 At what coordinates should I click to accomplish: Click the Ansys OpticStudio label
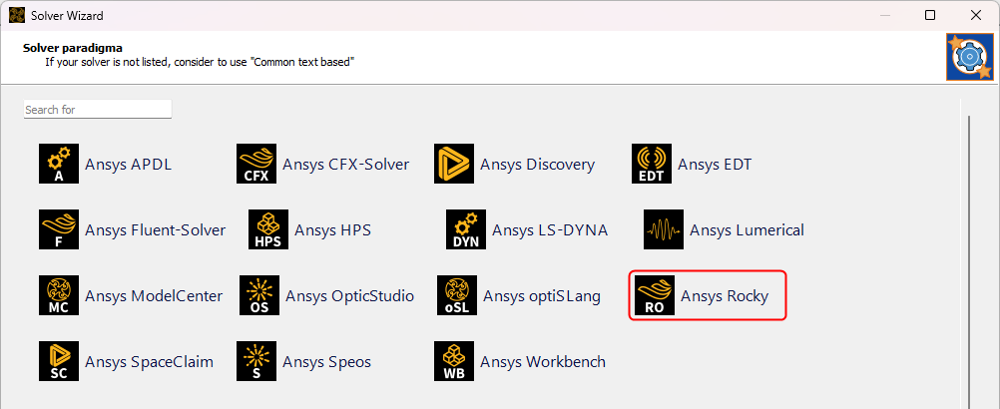[349, 296]
